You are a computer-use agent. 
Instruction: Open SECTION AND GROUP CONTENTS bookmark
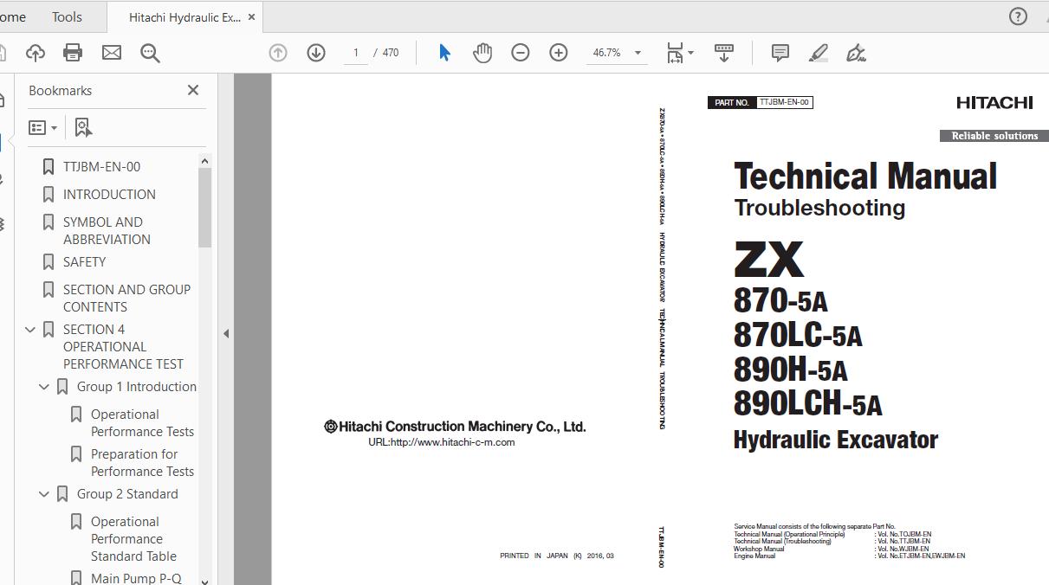(126, 299)
